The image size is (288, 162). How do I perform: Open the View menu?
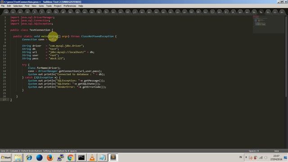[x=34, y=6]
